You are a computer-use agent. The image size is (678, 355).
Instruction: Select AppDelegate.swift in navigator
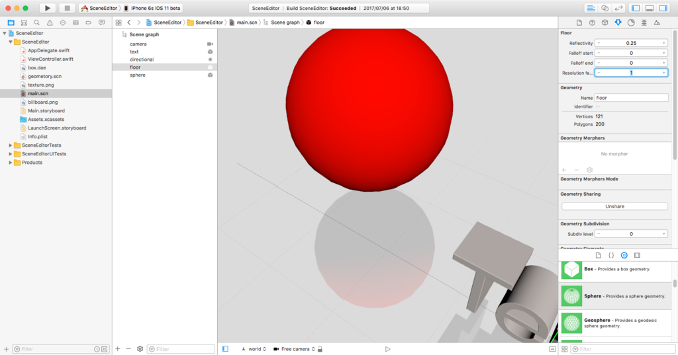pyautogui.click(x=48, y=50)
